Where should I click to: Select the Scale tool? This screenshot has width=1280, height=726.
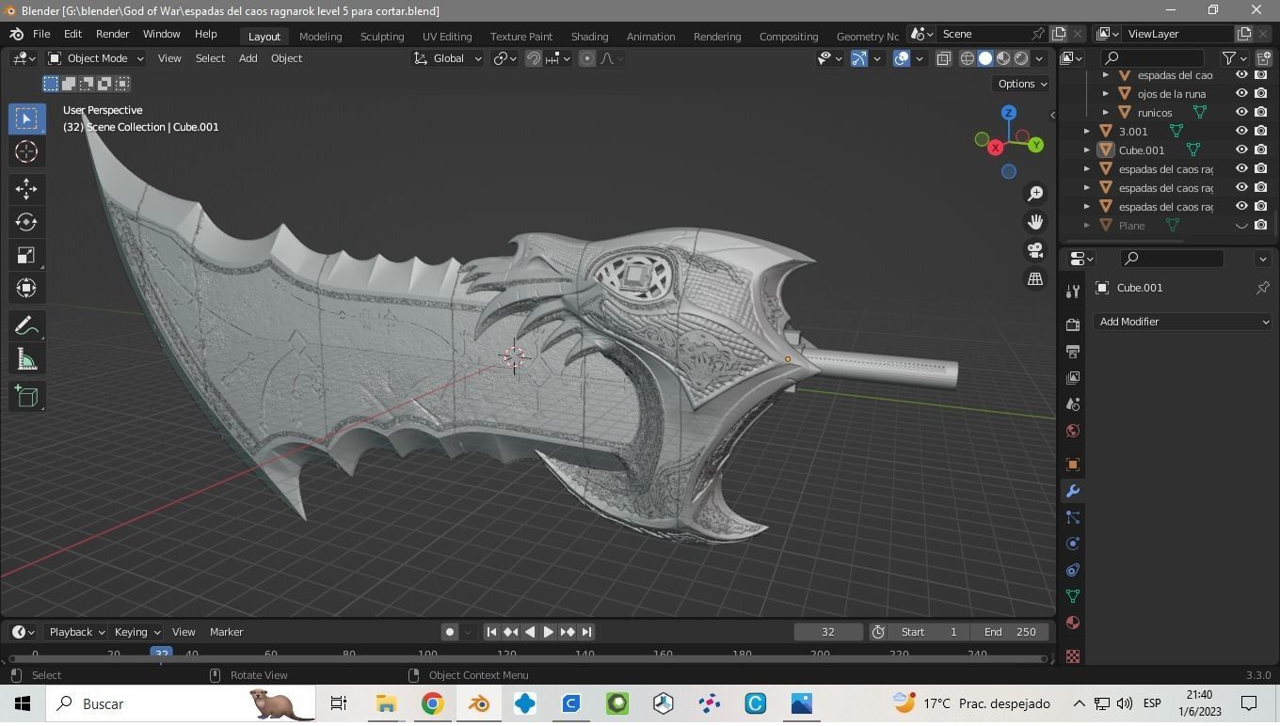pos(25,255)
